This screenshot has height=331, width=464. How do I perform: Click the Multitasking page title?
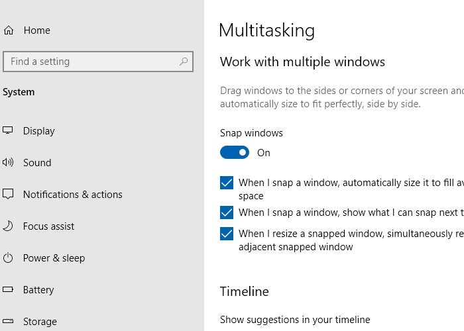click(x=266, y=30)
